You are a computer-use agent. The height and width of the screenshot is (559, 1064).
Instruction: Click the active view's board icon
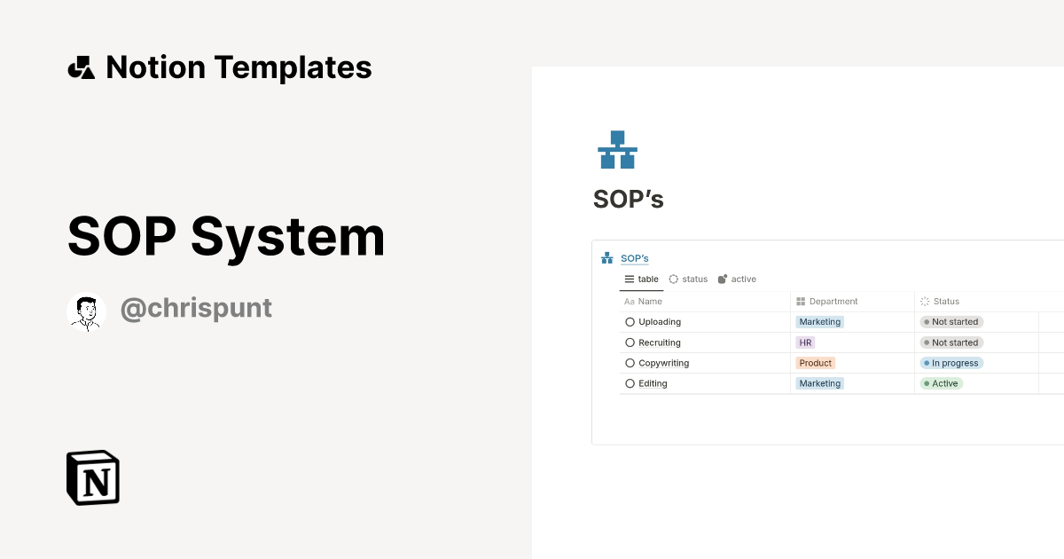(x=723, y=279)
